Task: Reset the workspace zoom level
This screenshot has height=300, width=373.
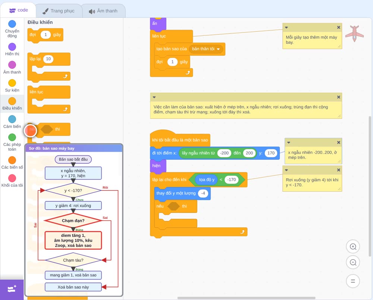Action: click(353, 281)
